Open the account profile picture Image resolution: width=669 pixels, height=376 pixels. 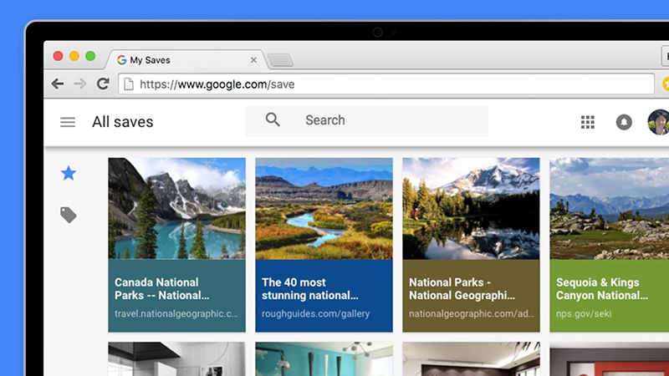pos(658,122)
